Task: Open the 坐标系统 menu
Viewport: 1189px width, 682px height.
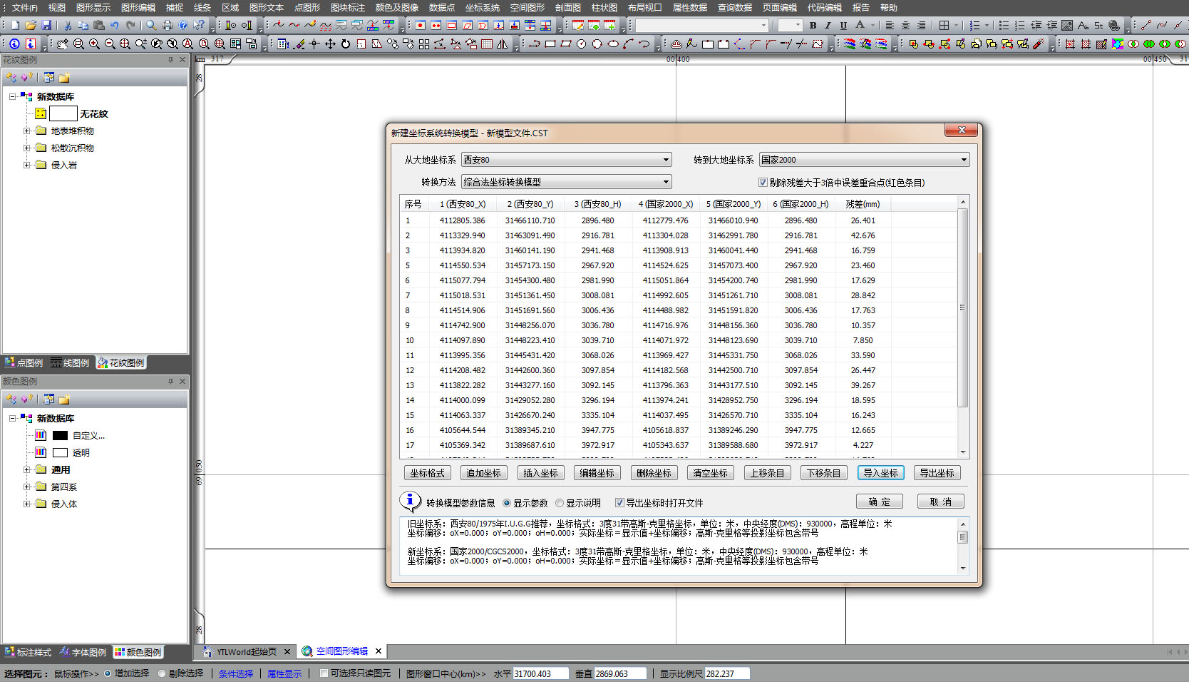Action: tap(483, 7)
